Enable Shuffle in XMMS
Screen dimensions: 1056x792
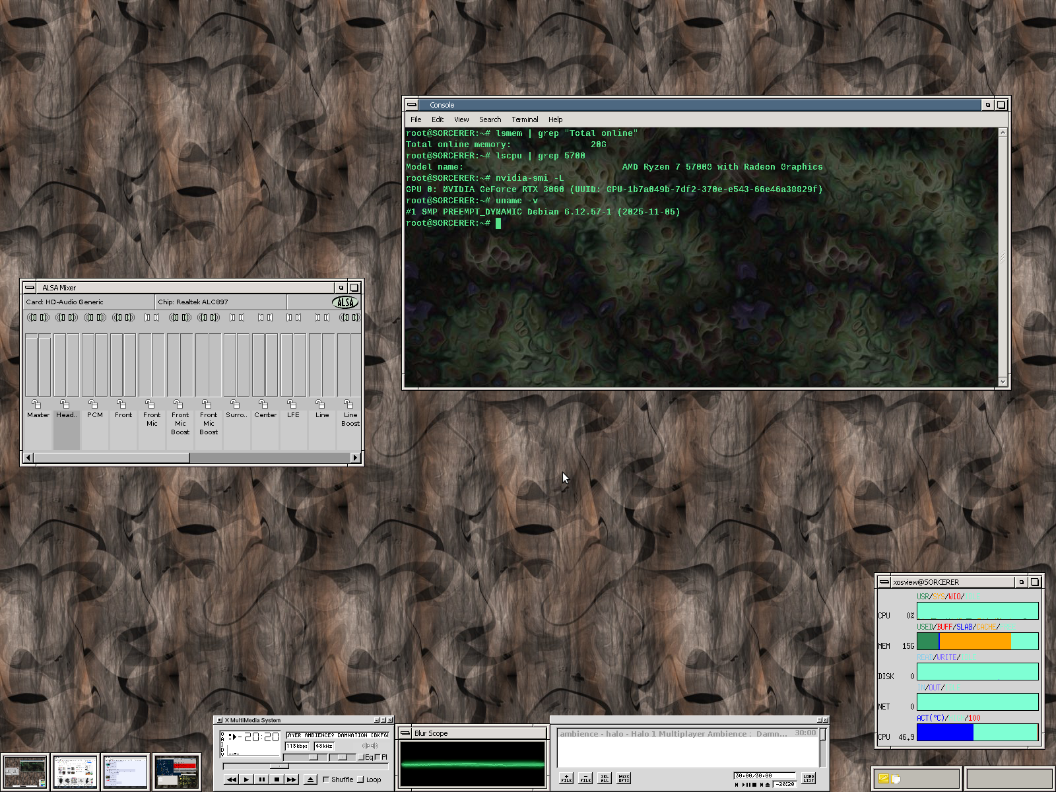click(339, 779)
